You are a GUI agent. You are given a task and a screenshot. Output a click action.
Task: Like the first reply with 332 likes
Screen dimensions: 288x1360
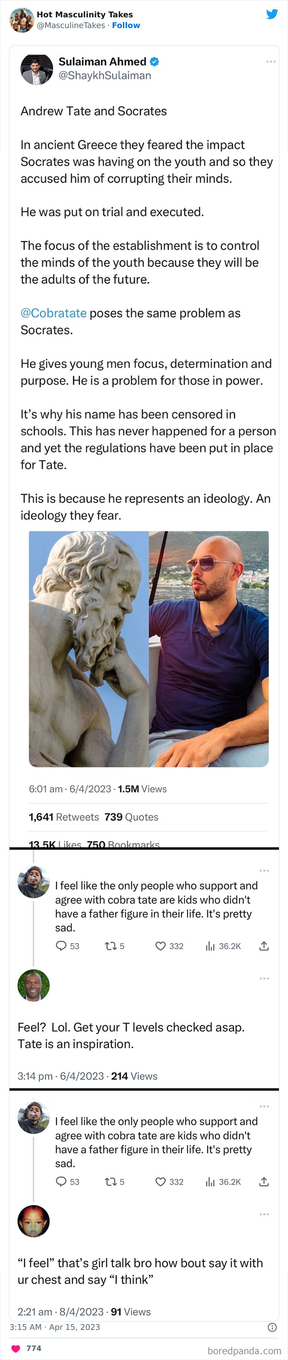(160, 945)
